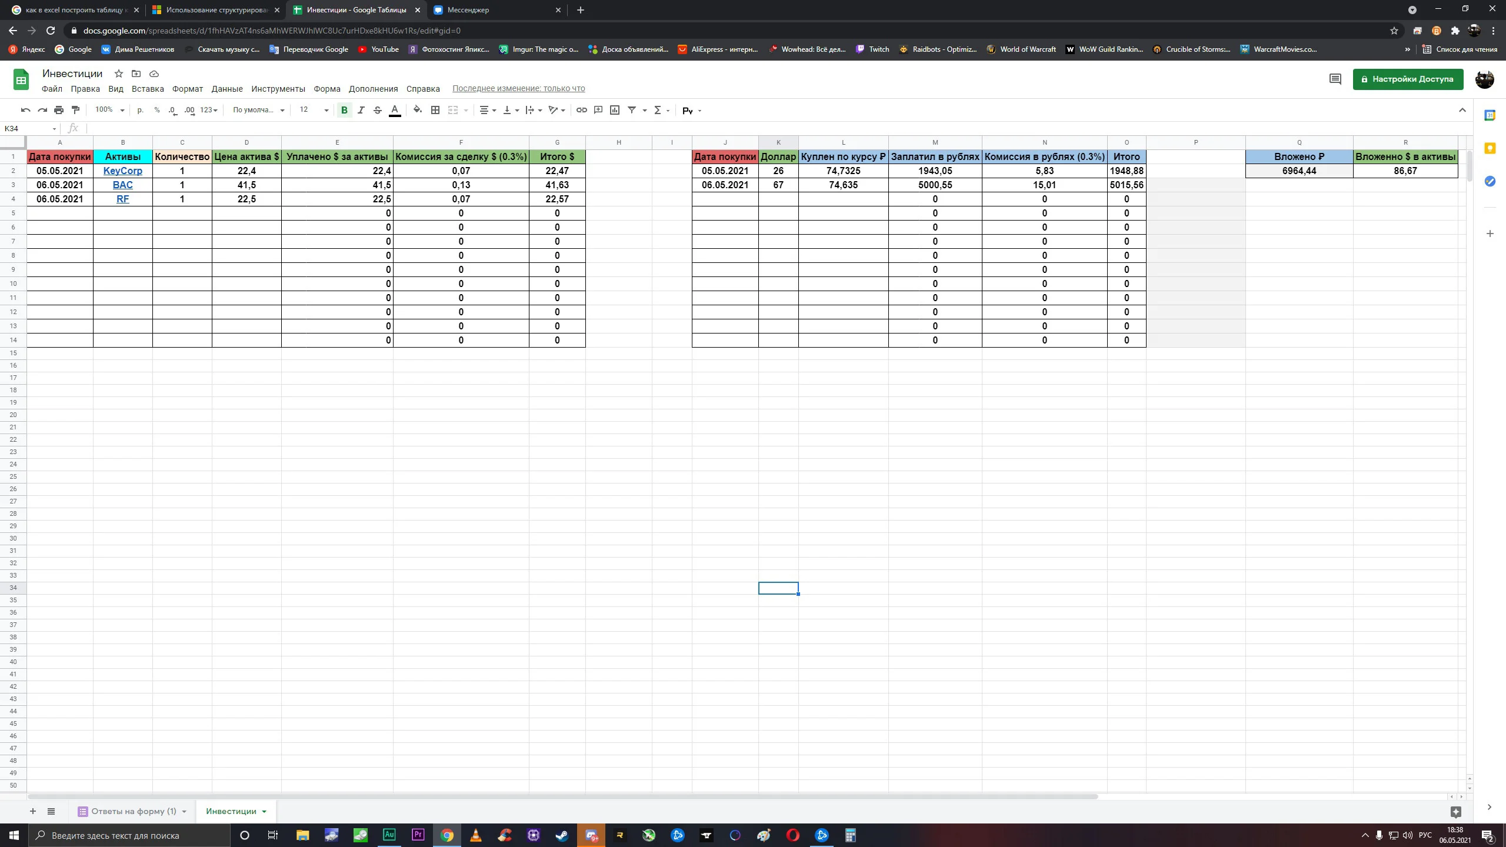Activate the paint format tool
Viewport: 1506px width, 847px height.
[x=75, y=110]
